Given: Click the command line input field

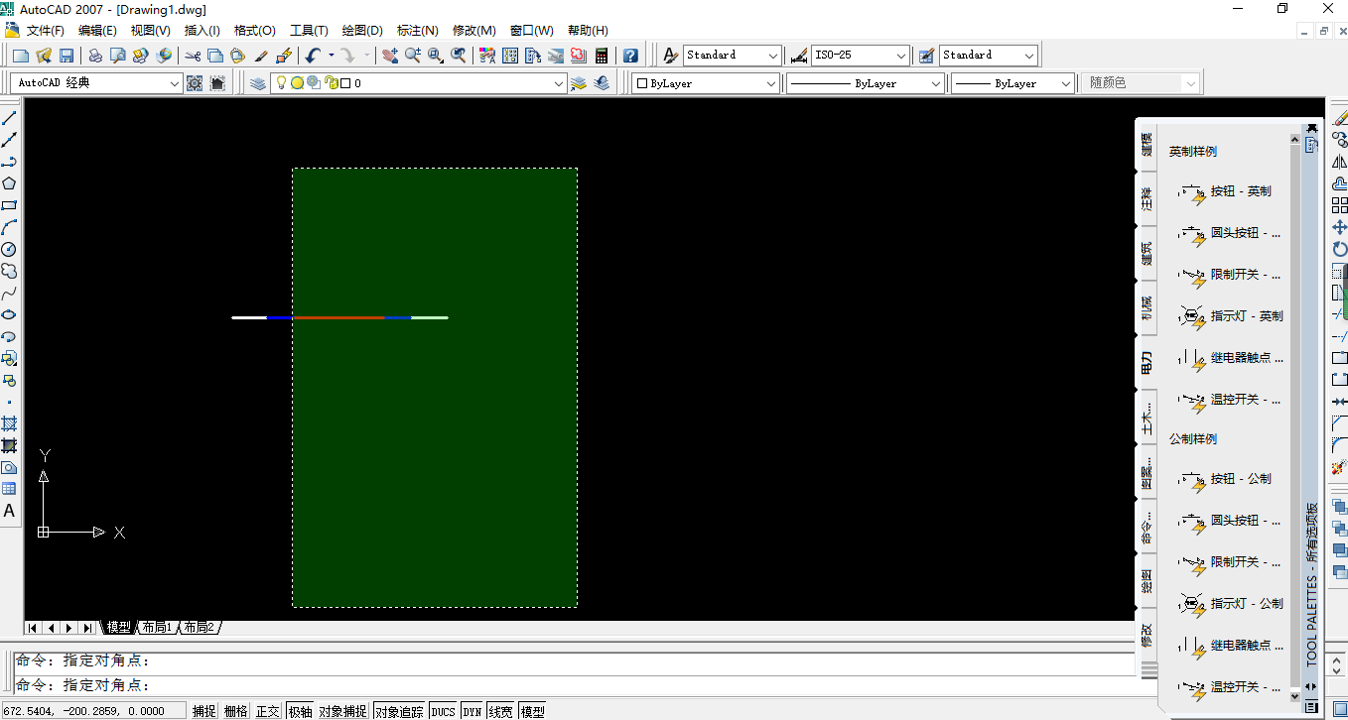Looking at the screenshot, I should (575, 685).
